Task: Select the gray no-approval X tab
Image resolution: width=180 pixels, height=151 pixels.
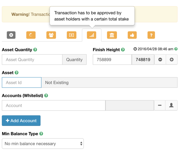Action: coord(11,35)
